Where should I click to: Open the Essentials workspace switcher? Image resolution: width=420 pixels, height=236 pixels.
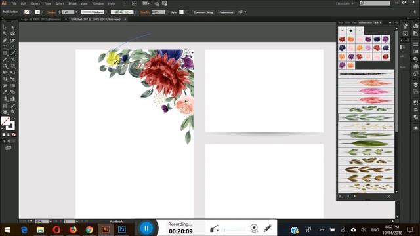pyautogui.click(x=345, y=3)
